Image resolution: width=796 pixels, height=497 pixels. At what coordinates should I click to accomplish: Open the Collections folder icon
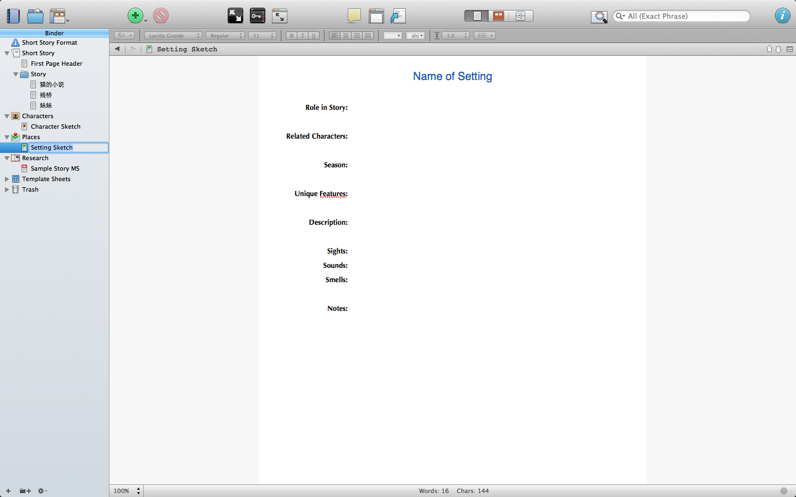(35, 16)
